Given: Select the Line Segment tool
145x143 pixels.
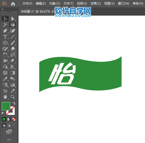Looking at the screenshot, I should coord(13,37).
